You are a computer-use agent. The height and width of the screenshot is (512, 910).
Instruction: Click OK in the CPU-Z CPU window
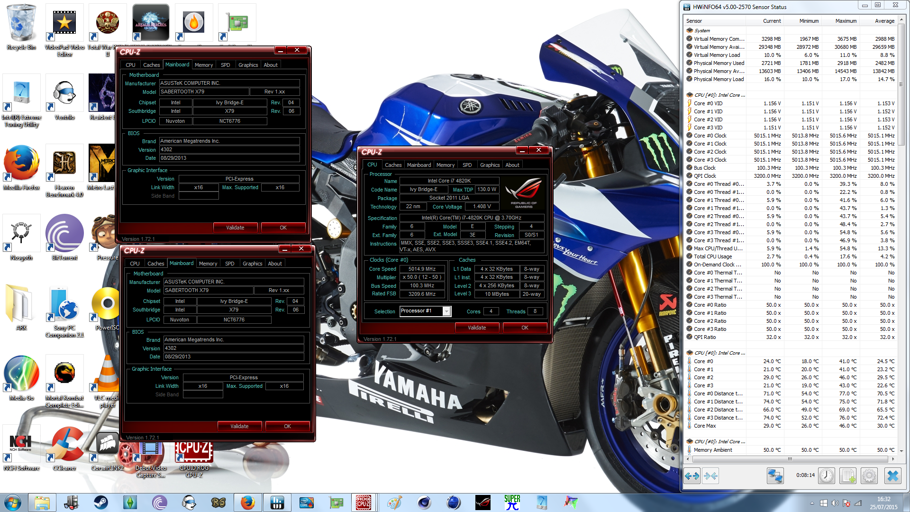(525, 328)
